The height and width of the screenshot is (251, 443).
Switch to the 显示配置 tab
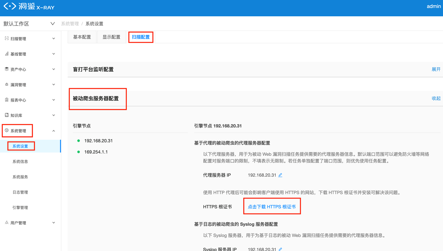pos(111,37)
